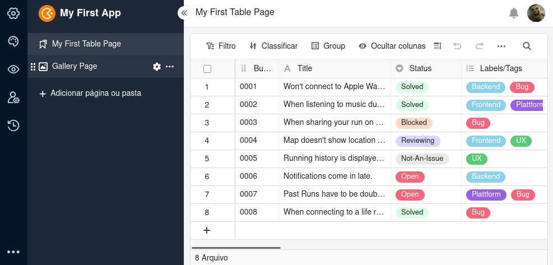Click 'My First Table Page' header title
The image size is (553, 265).
coord(235,12)
